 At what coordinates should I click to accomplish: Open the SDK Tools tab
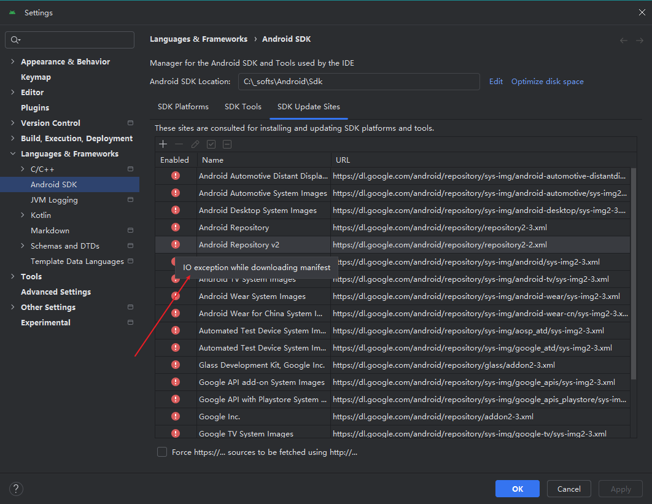pyautogui.click(x=243, y=107)
